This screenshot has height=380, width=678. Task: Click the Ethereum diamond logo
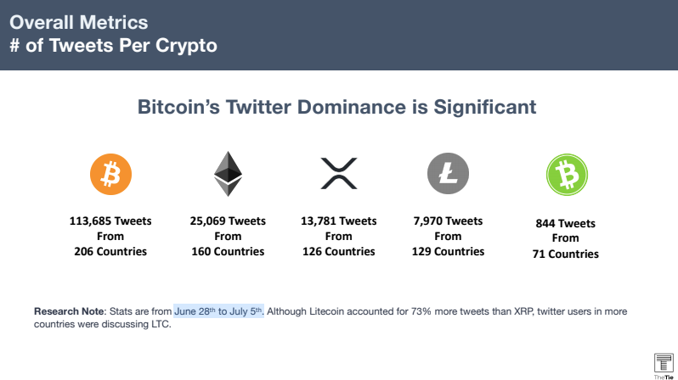[227, 174]
